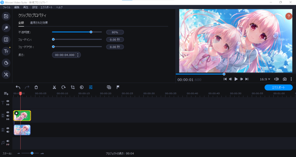The height and width of the screenshot is (157, 296).
Task: Click the フェードイン slider
Action: [77, 39]
